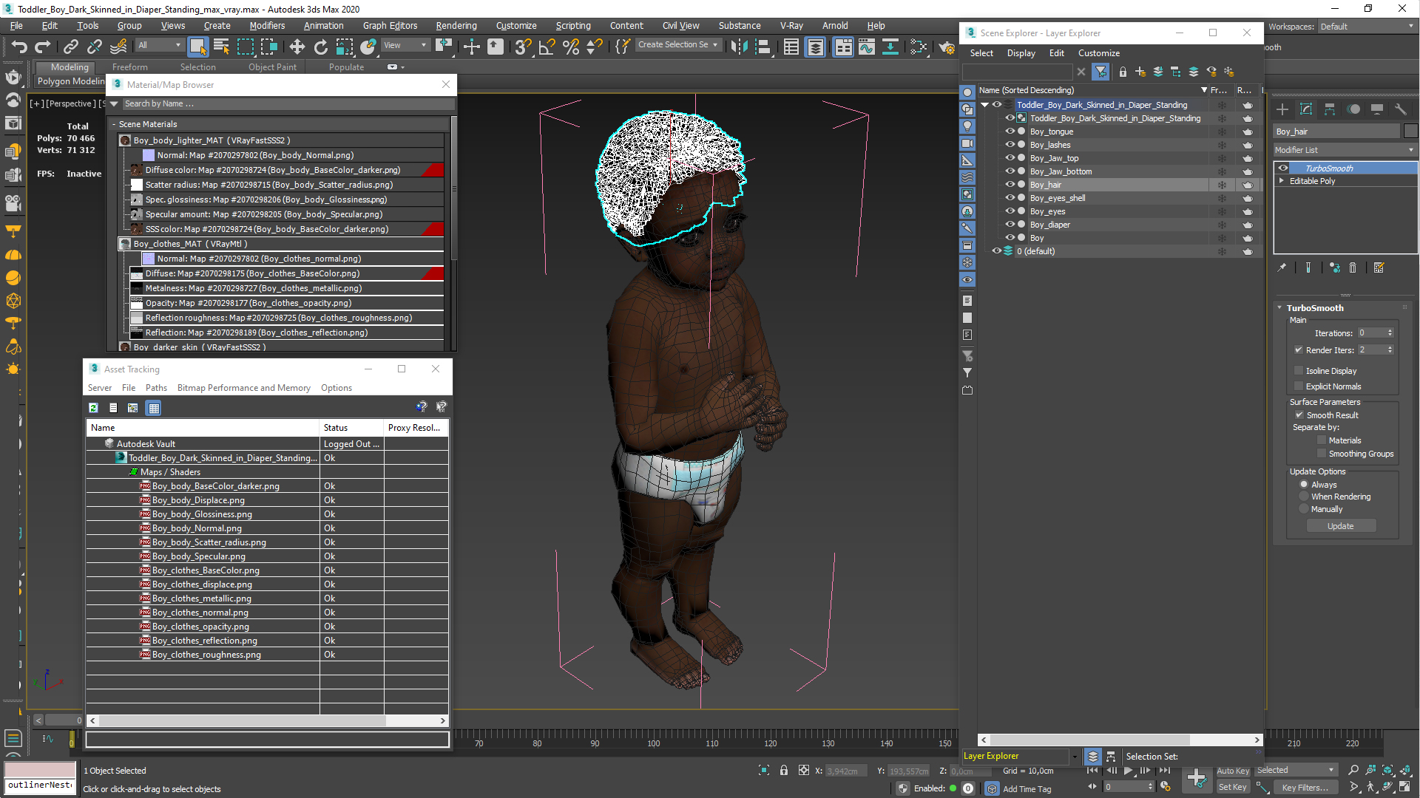Collapse Toddler_Boy_Dark_Skinned layer tree arrow

(x=985, y=105)
